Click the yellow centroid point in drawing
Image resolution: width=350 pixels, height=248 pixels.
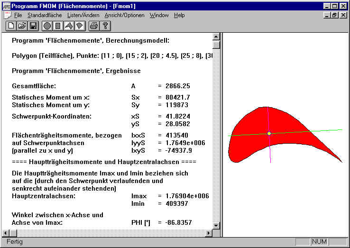(x=269, y=134)
